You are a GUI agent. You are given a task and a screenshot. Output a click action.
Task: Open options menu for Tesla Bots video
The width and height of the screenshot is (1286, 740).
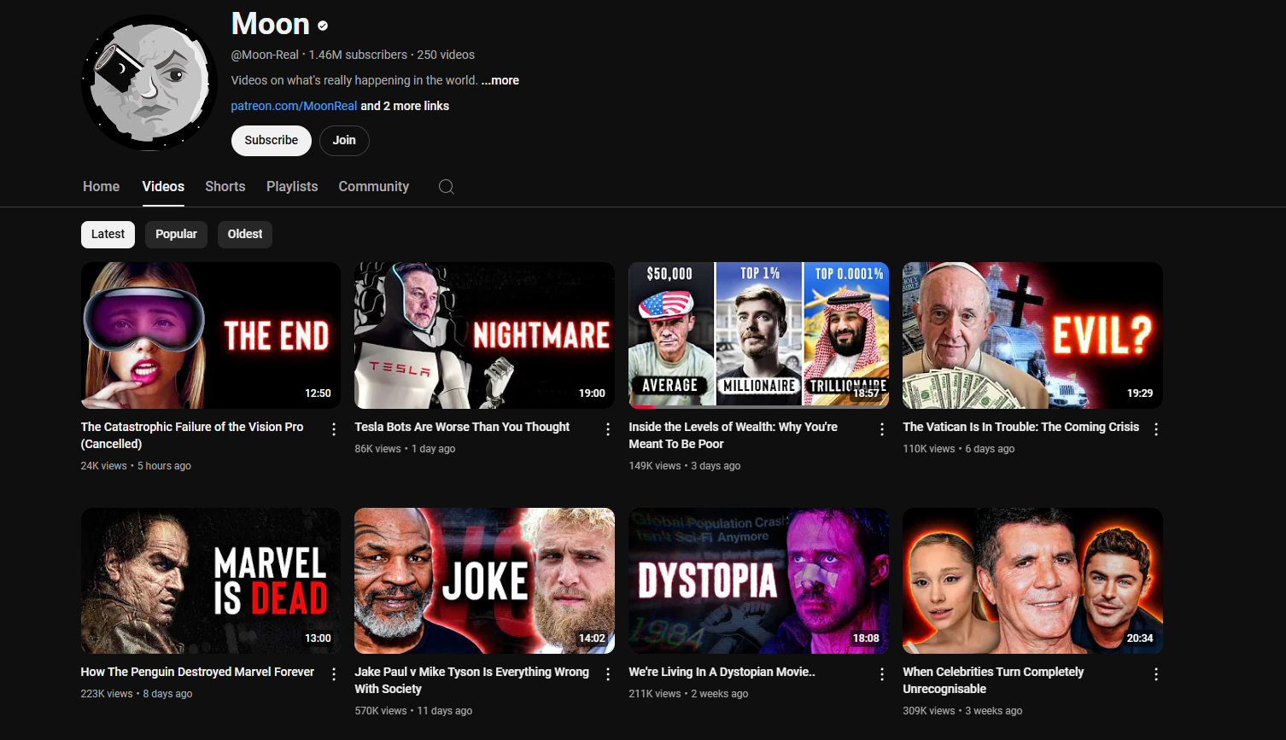(x=608, y=429)
